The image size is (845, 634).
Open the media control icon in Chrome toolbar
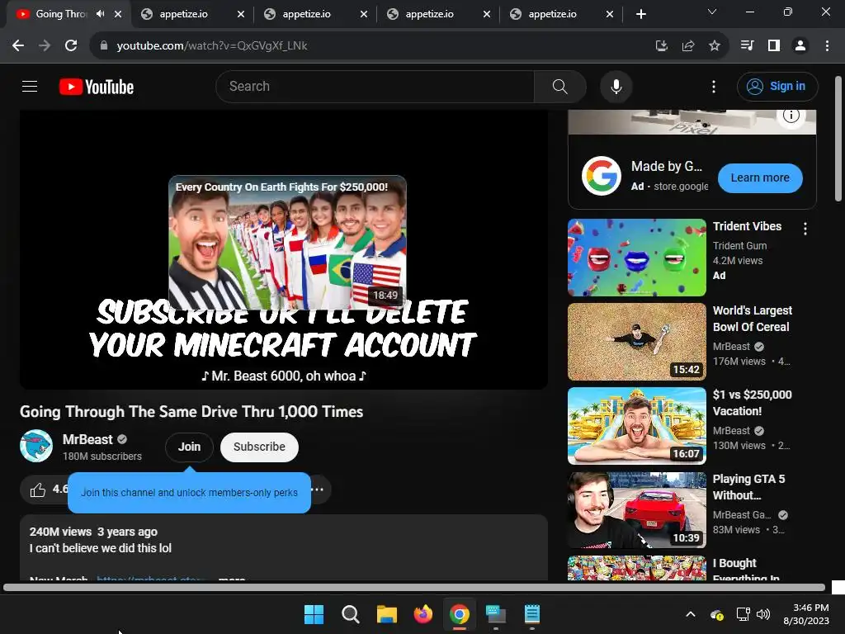747,46
